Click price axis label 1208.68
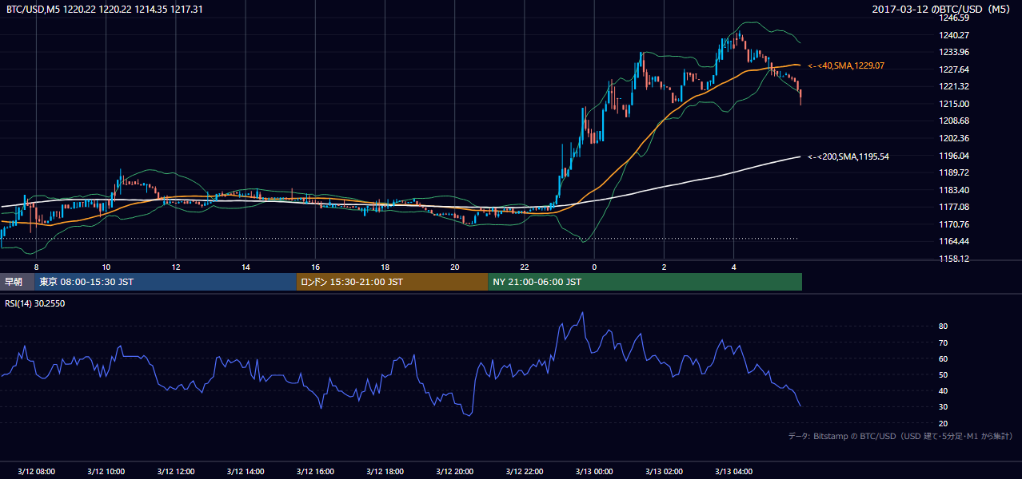 (954, 121)
